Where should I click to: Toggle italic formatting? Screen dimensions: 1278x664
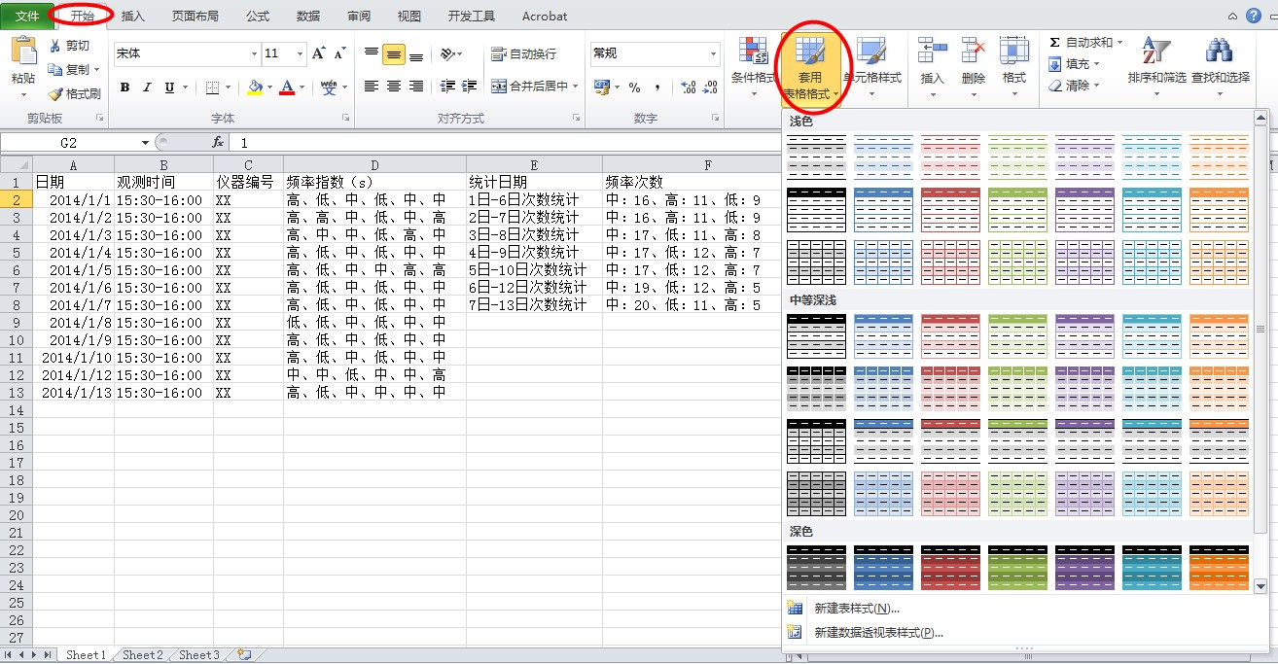147,87
